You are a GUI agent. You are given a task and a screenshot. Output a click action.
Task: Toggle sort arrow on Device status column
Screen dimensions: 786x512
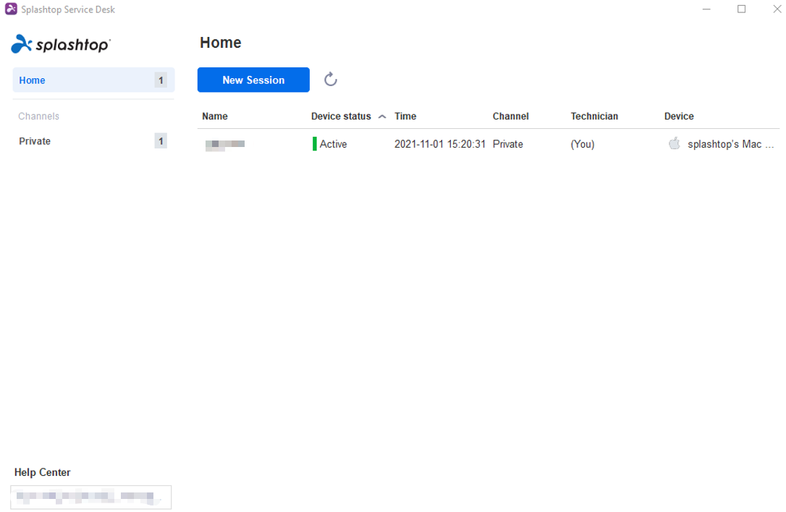(x=382, y=117)
